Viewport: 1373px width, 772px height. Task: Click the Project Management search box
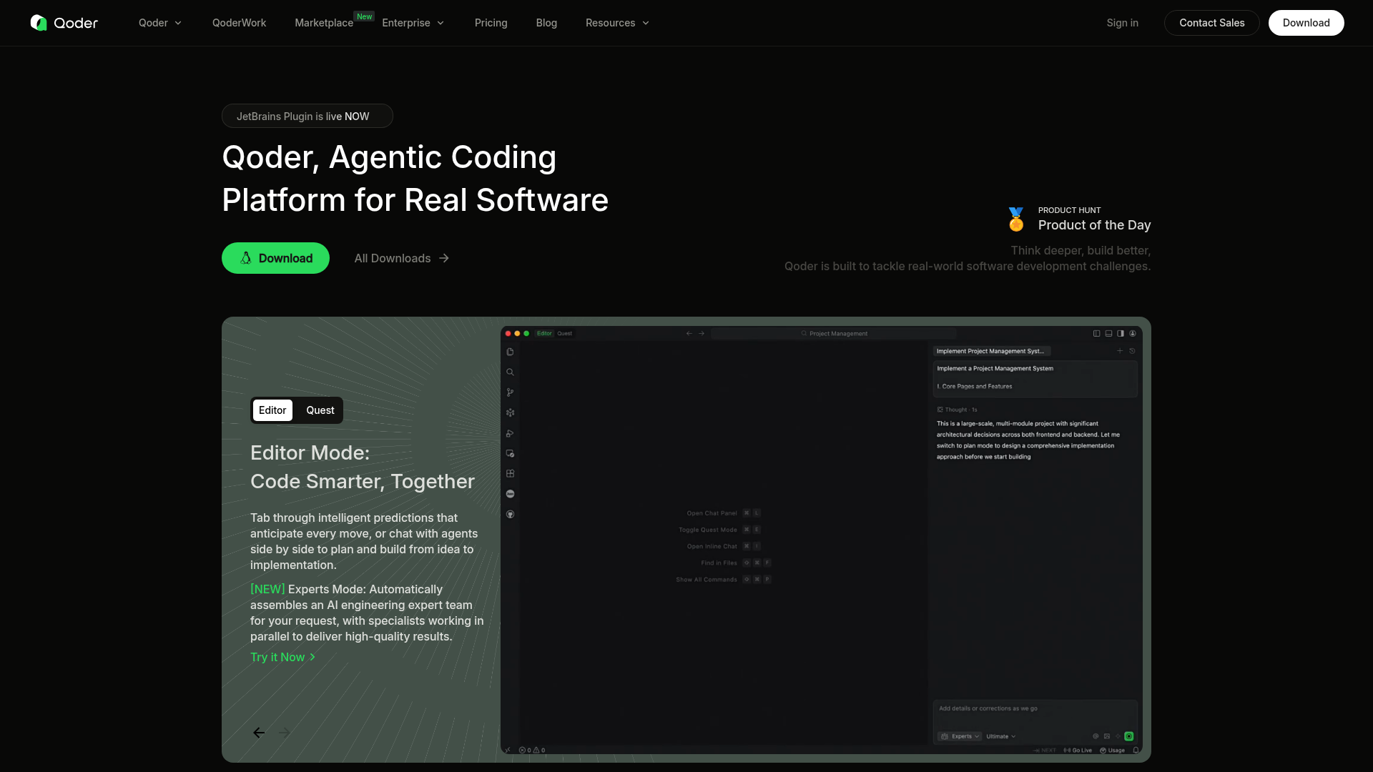pos(834,333)
